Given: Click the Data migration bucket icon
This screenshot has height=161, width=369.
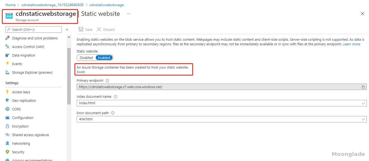Looking at the screenshot, I should 8,55.
